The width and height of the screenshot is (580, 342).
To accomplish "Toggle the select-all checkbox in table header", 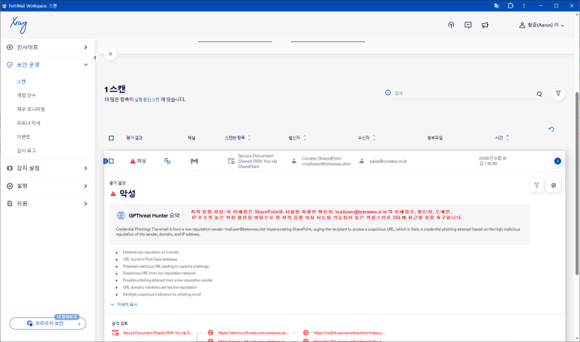I will click(111, 138).
